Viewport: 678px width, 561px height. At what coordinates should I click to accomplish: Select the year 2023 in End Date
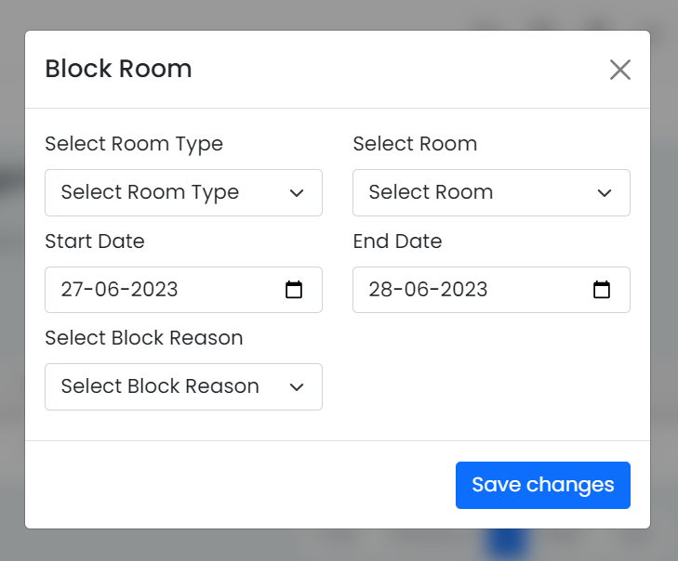coord(464,290)
